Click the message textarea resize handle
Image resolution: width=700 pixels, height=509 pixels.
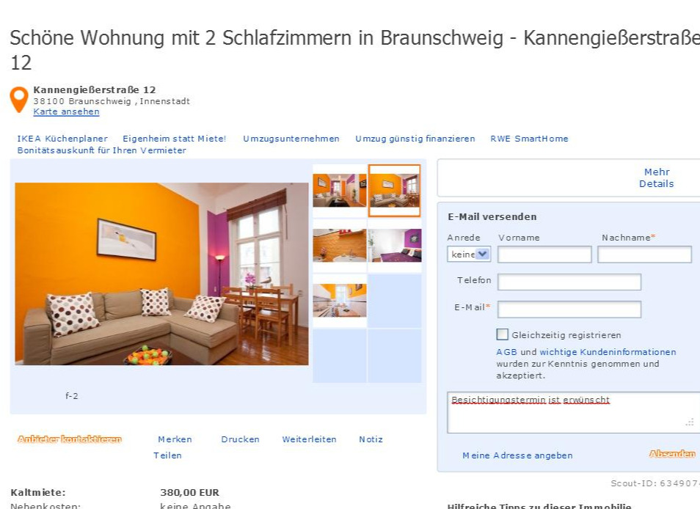tap(690, 422)
